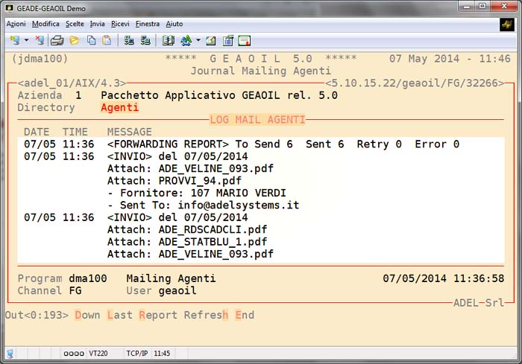Expand the dropdown arrow beside font icon
This screenshot has width=522, height=364.
198,40
